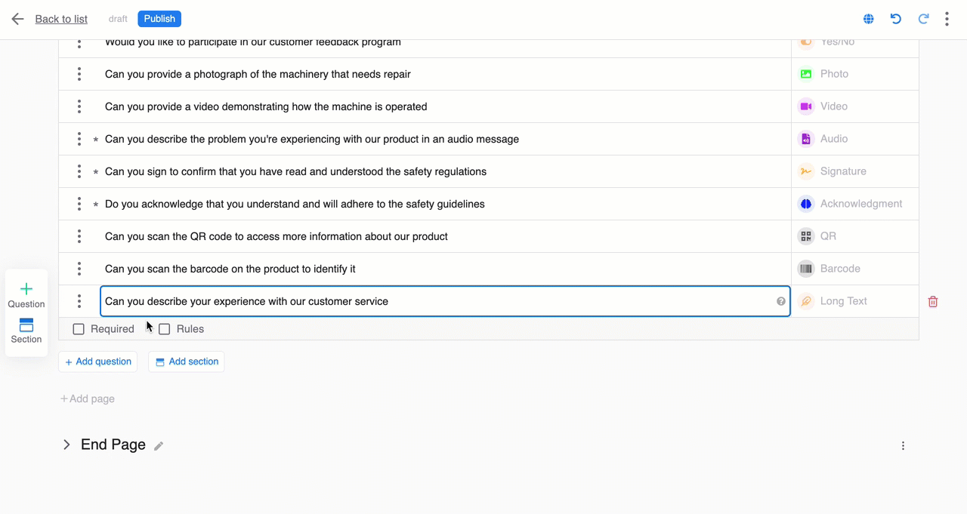Click the help icon inside the question field

coord(781,301)
